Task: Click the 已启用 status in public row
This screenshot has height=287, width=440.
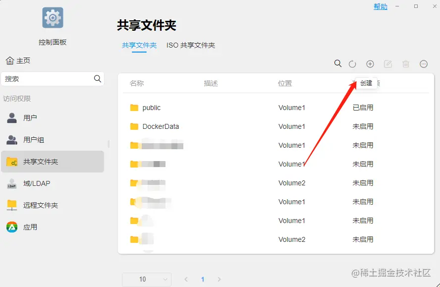Action: [x=363, y=108]
